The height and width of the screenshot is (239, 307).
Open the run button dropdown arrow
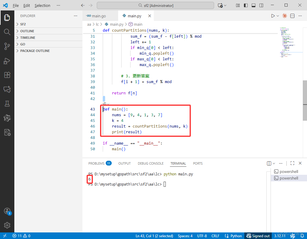tap(278, 16)
